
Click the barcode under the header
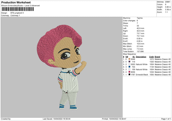point(18,9)
